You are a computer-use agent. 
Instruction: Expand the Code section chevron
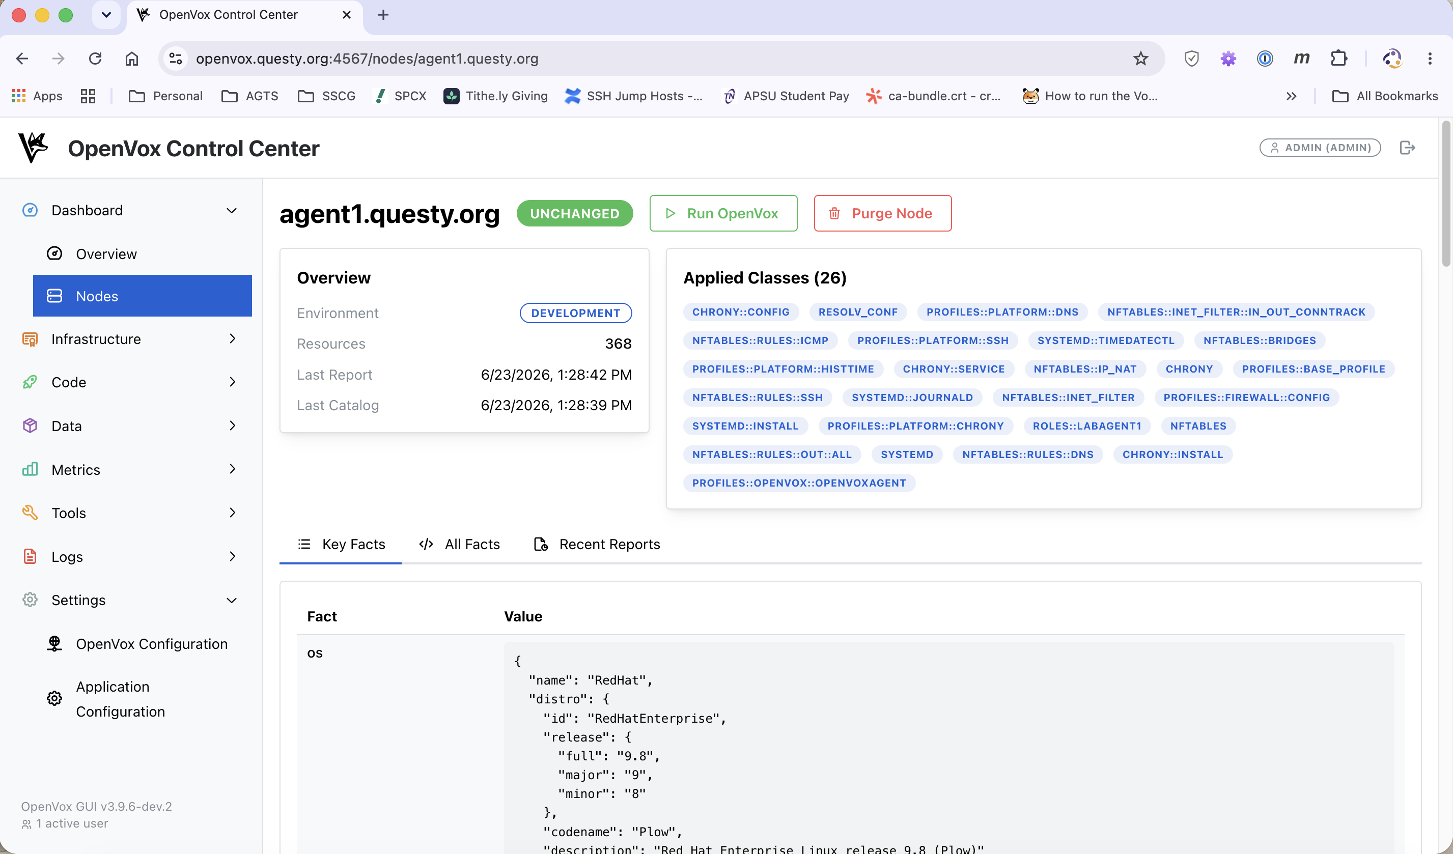pyautogui.click(x=232, y=382)
